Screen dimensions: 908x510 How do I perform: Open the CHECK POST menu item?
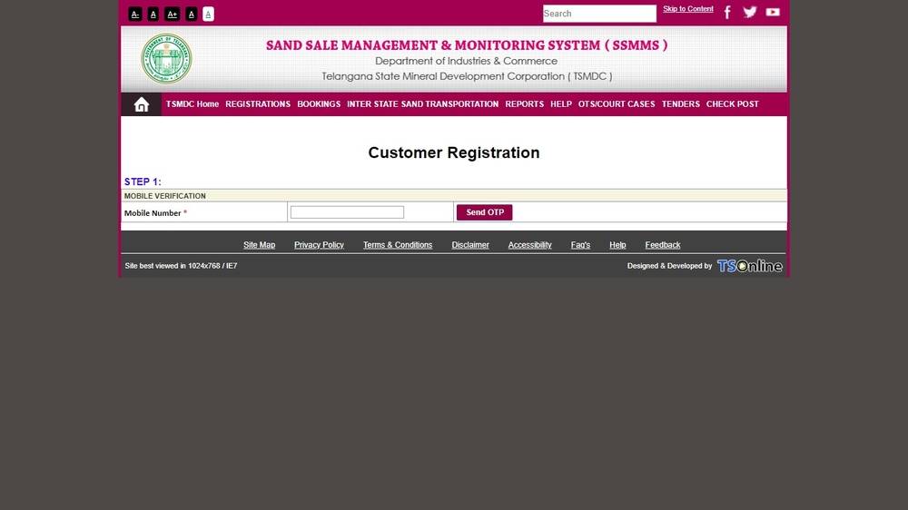tap(732, 104)
